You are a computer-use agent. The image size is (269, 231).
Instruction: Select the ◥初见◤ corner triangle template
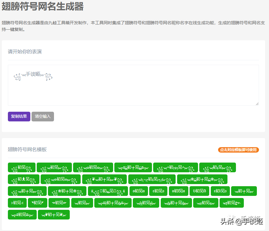click(x=38, y=203)
